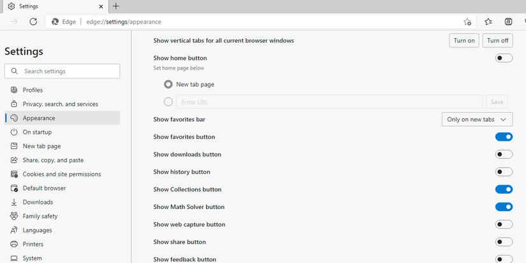
Task: Open Downloads settings section
Action: pyautogui.click(x=38, y=202)
